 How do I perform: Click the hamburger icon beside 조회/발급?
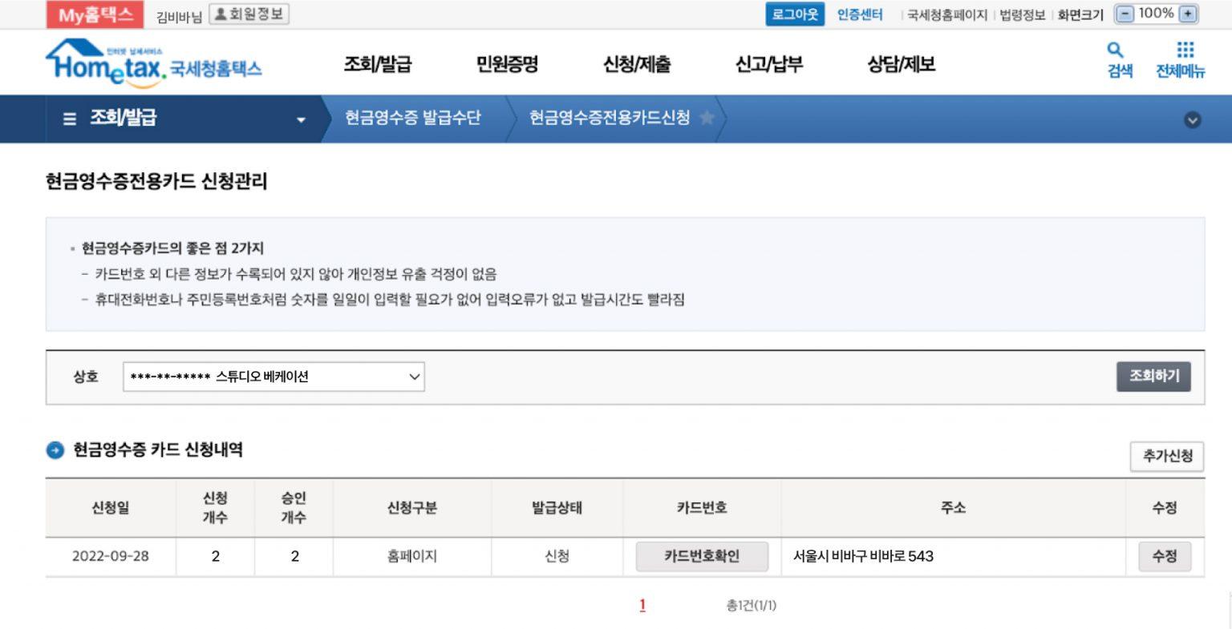click(70, 119)
